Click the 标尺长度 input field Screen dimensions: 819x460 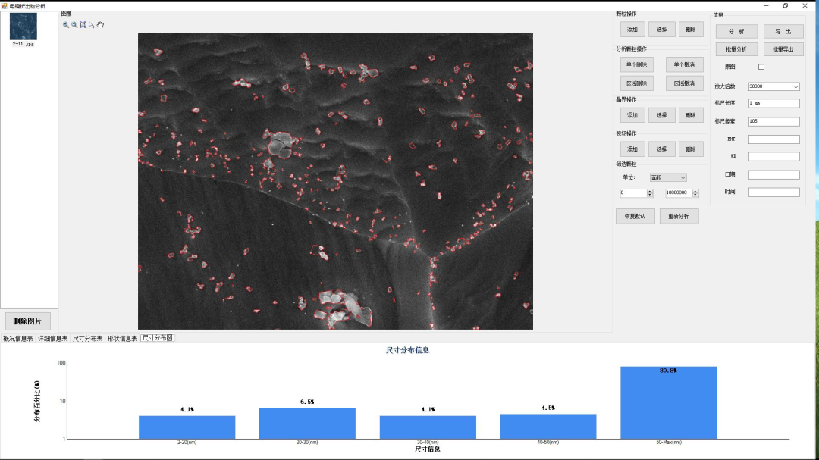click(773, 103)
